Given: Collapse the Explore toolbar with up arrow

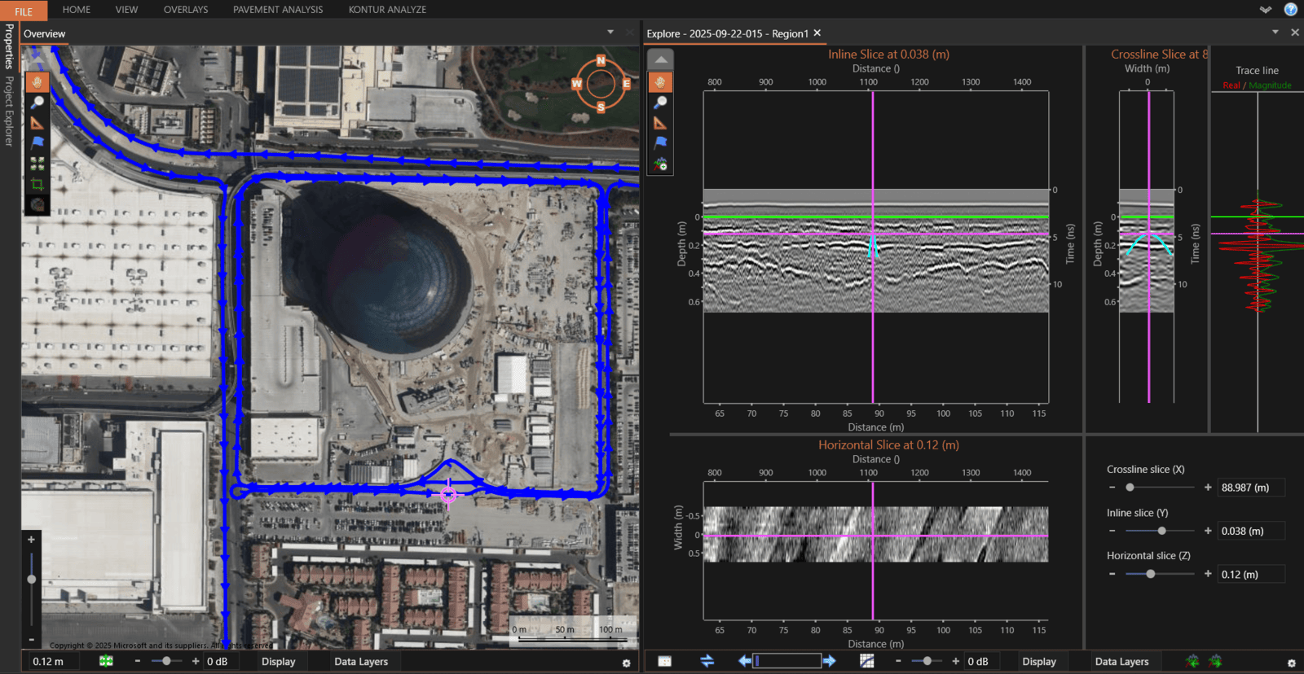Looking at the screenshot, I should (660, 59).
